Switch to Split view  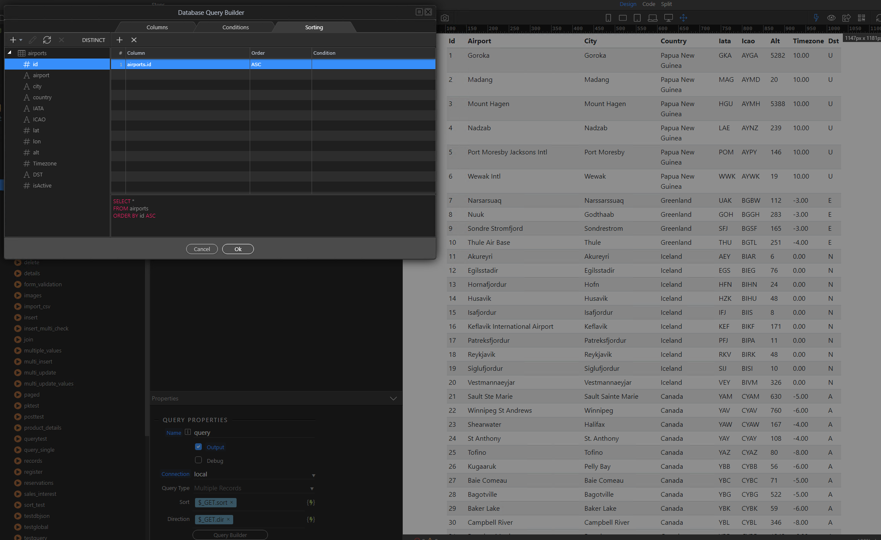(x=666, y=4)
